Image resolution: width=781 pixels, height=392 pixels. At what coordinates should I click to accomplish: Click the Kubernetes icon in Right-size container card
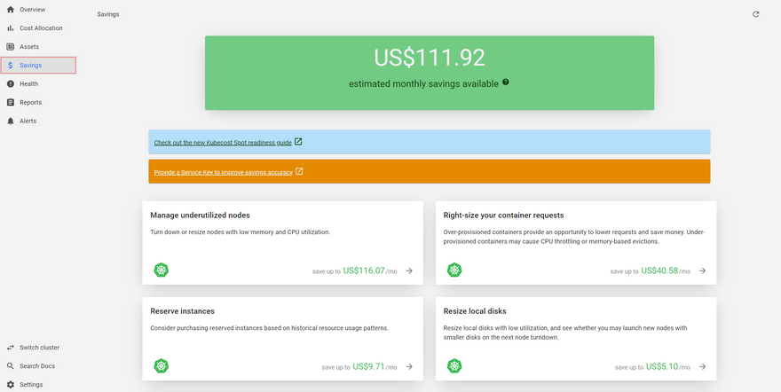click(x=454, y=270)
